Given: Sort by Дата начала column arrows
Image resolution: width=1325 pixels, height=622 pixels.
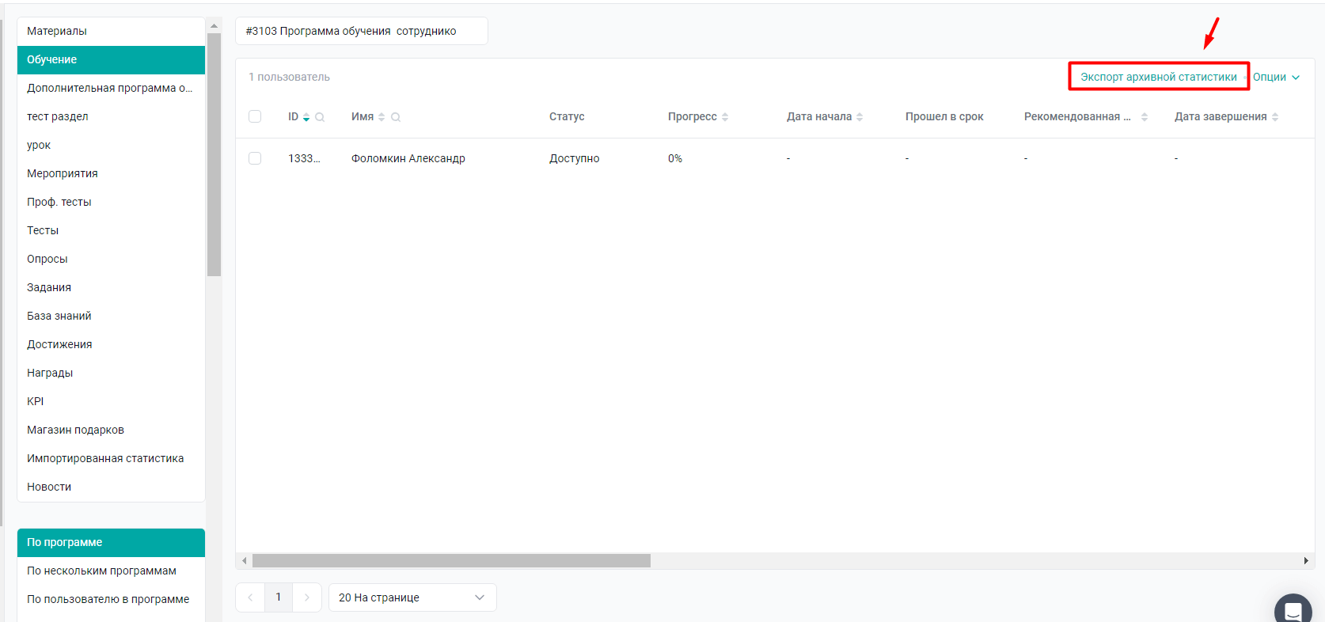Looking at the screenshot, I should coord(860,117).
